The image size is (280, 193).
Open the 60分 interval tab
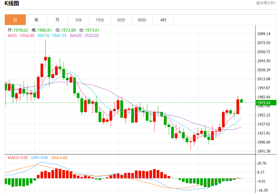(142, 20)
